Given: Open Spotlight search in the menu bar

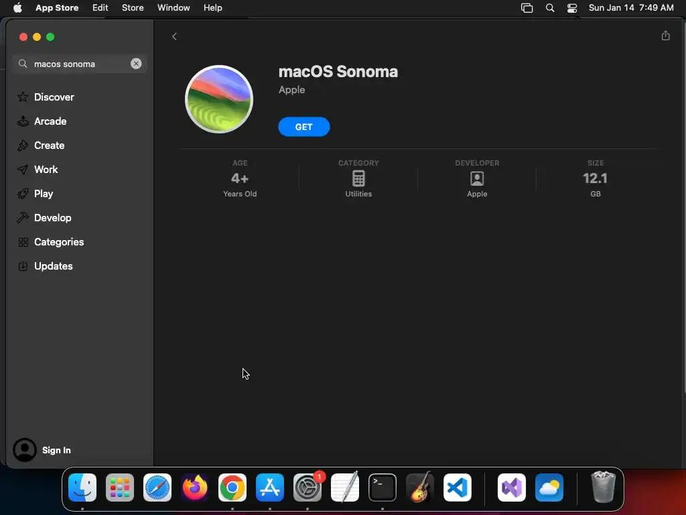Looking at the screenshot, I should [550, 8].
